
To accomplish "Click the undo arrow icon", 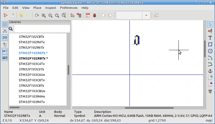I will tap(21, 15).
